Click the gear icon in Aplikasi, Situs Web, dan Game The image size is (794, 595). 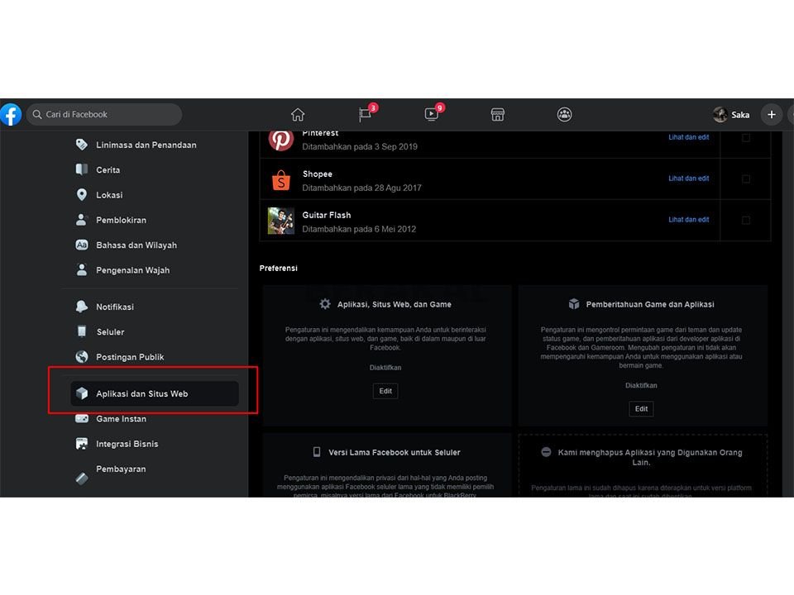325,304
